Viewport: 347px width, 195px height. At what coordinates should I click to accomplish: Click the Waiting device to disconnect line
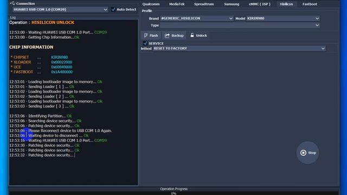click(x=49, y=135)
